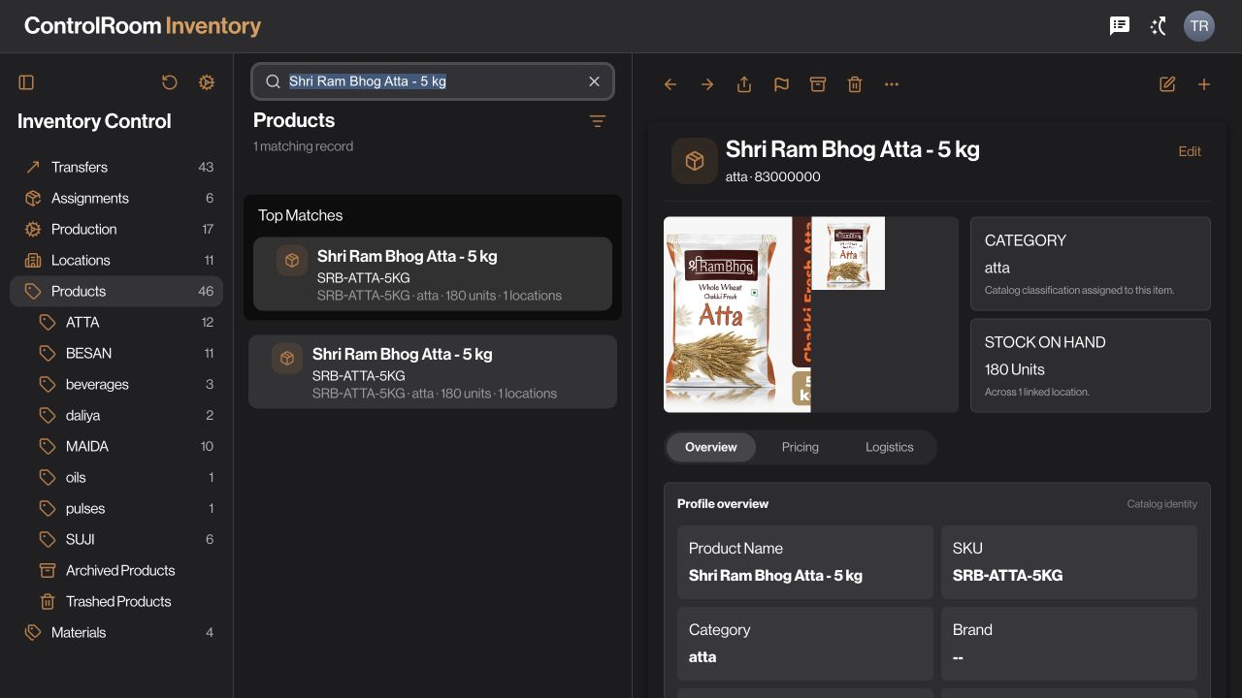
Task: Click the product box icon in header
Action: [695, 161]
